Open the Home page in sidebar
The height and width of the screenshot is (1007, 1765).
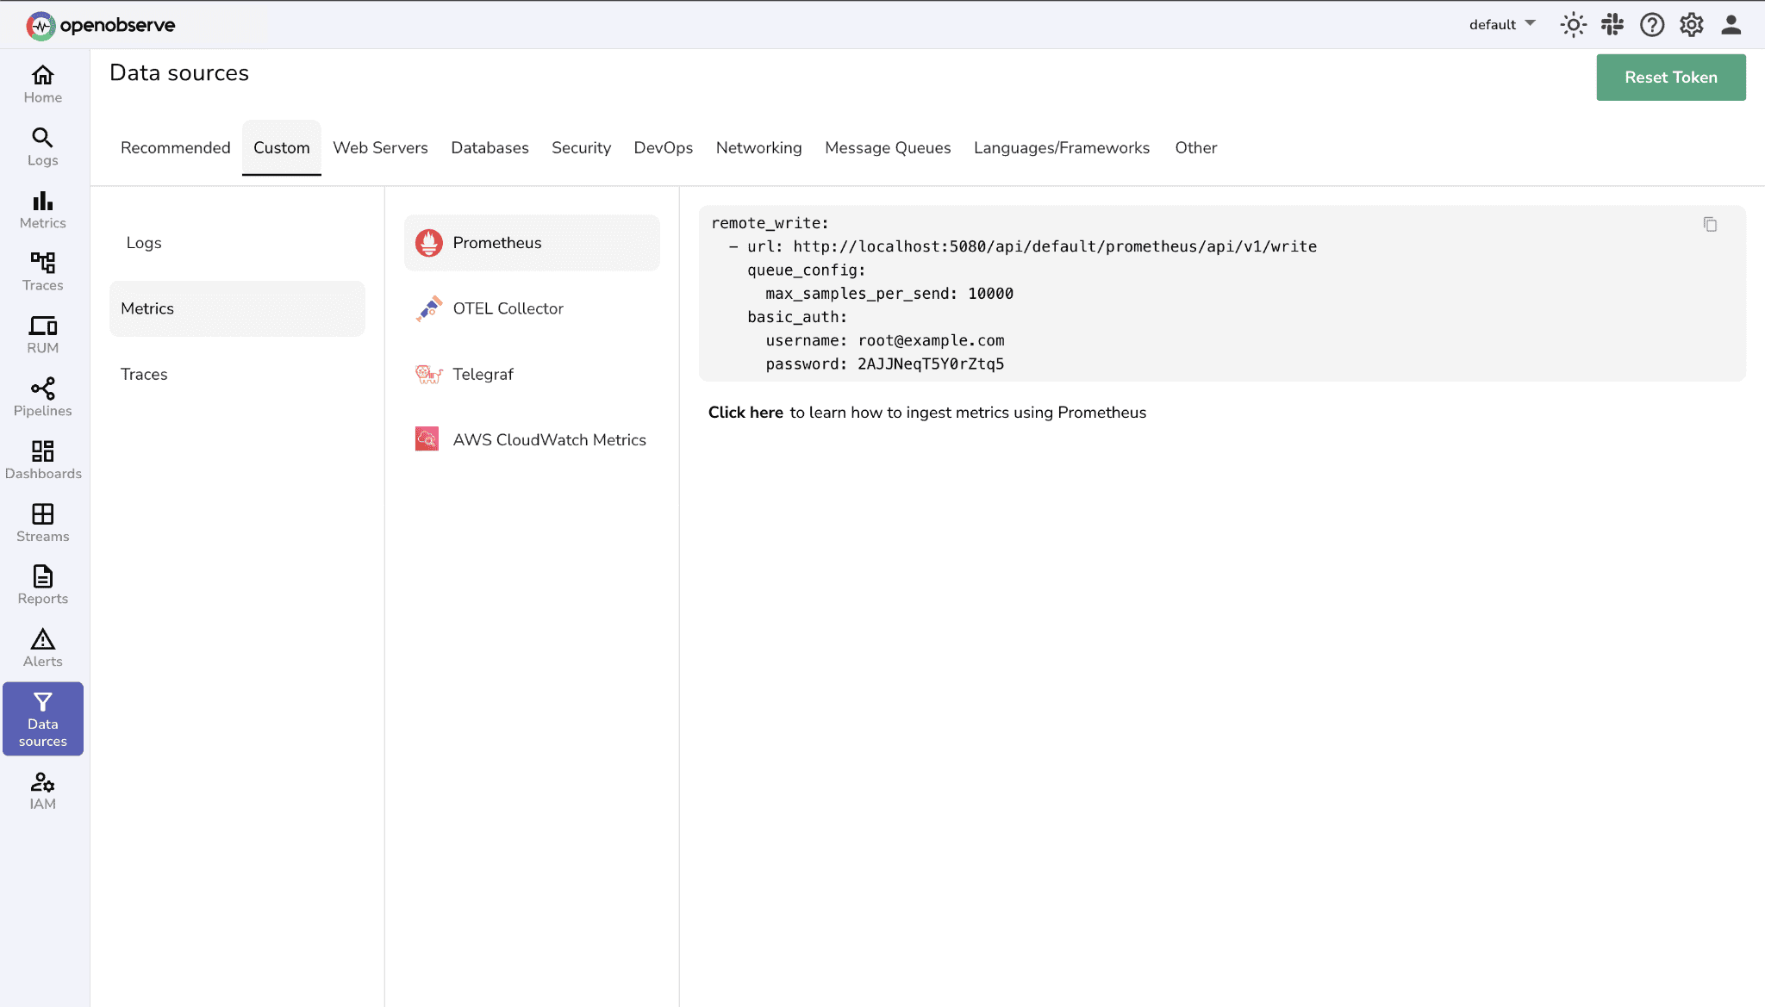pos(43,84)
